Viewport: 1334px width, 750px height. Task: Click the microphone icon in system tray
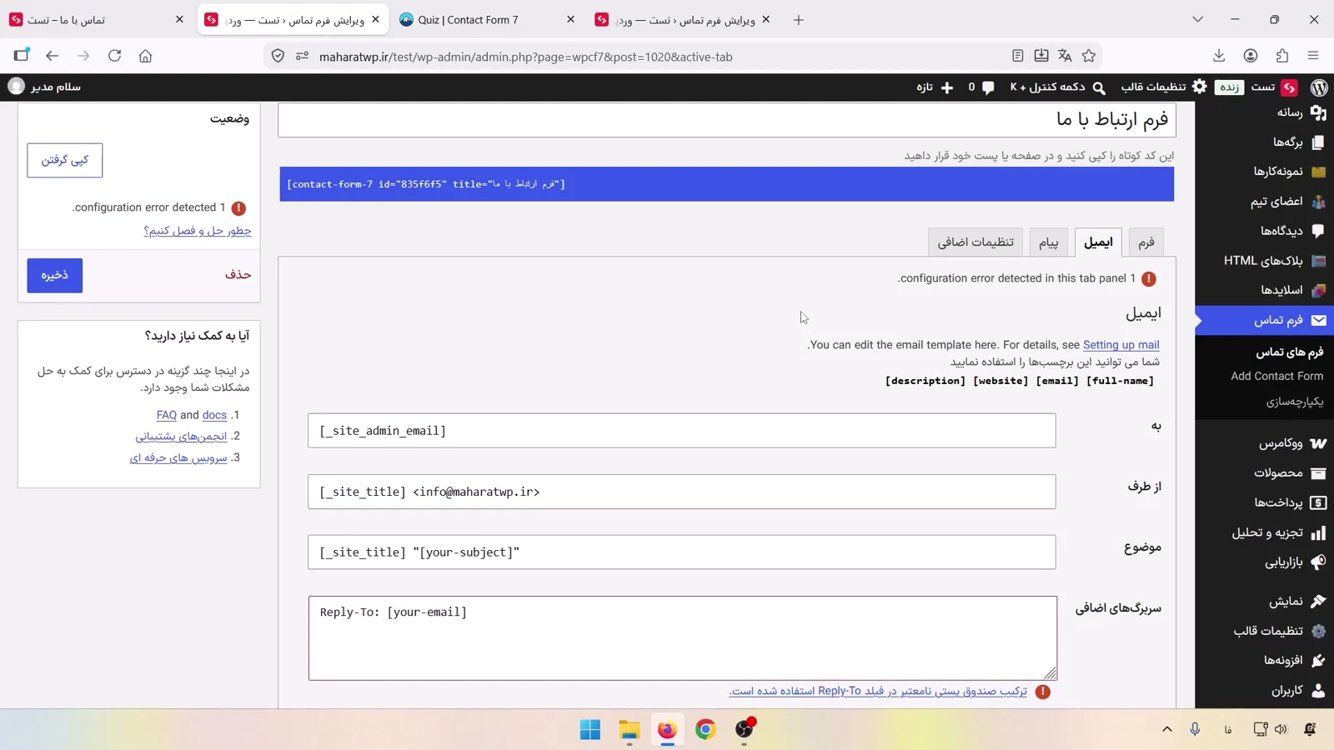1195,729
